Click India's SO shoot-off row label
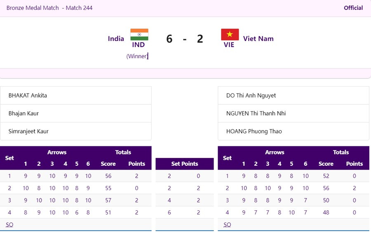The width and height of the screenshot is (371, 233). pyautogui.click(x=9, y=225)
